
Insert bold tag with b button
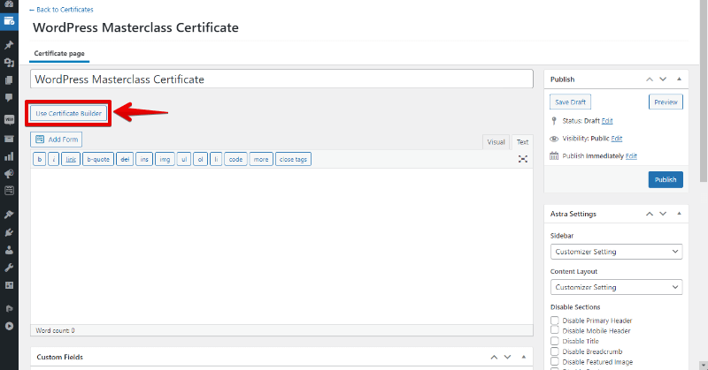(39, 159)
